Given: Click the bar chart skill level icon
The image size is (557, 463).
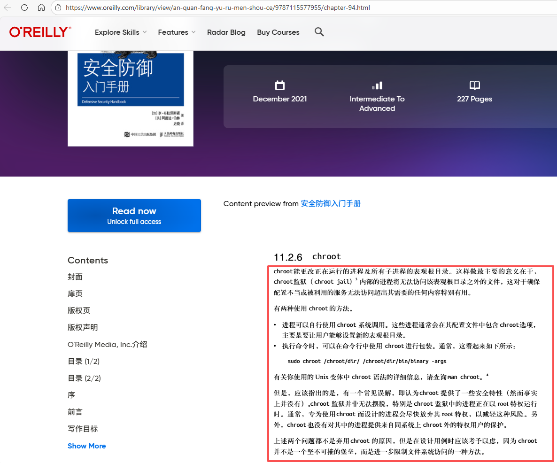Looking at the screenshot, I should point(378,86).
